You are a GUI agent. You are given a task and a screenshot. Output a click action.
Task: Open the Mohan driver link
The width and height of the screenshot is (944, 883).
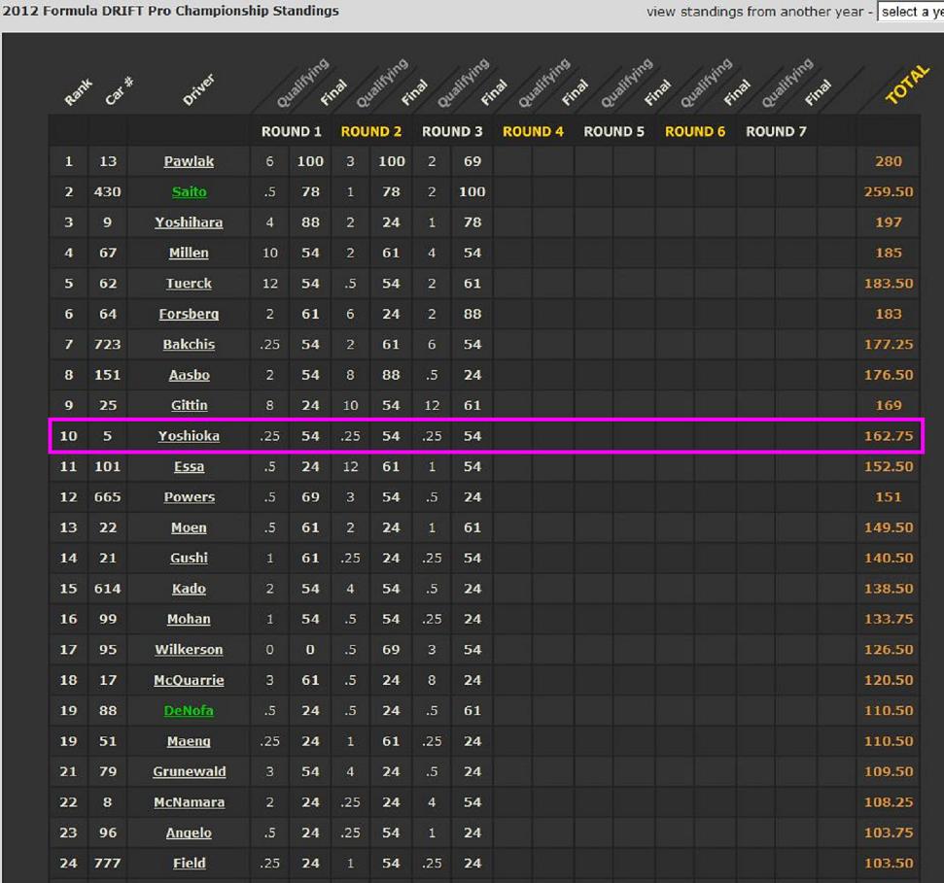(189, 619)
